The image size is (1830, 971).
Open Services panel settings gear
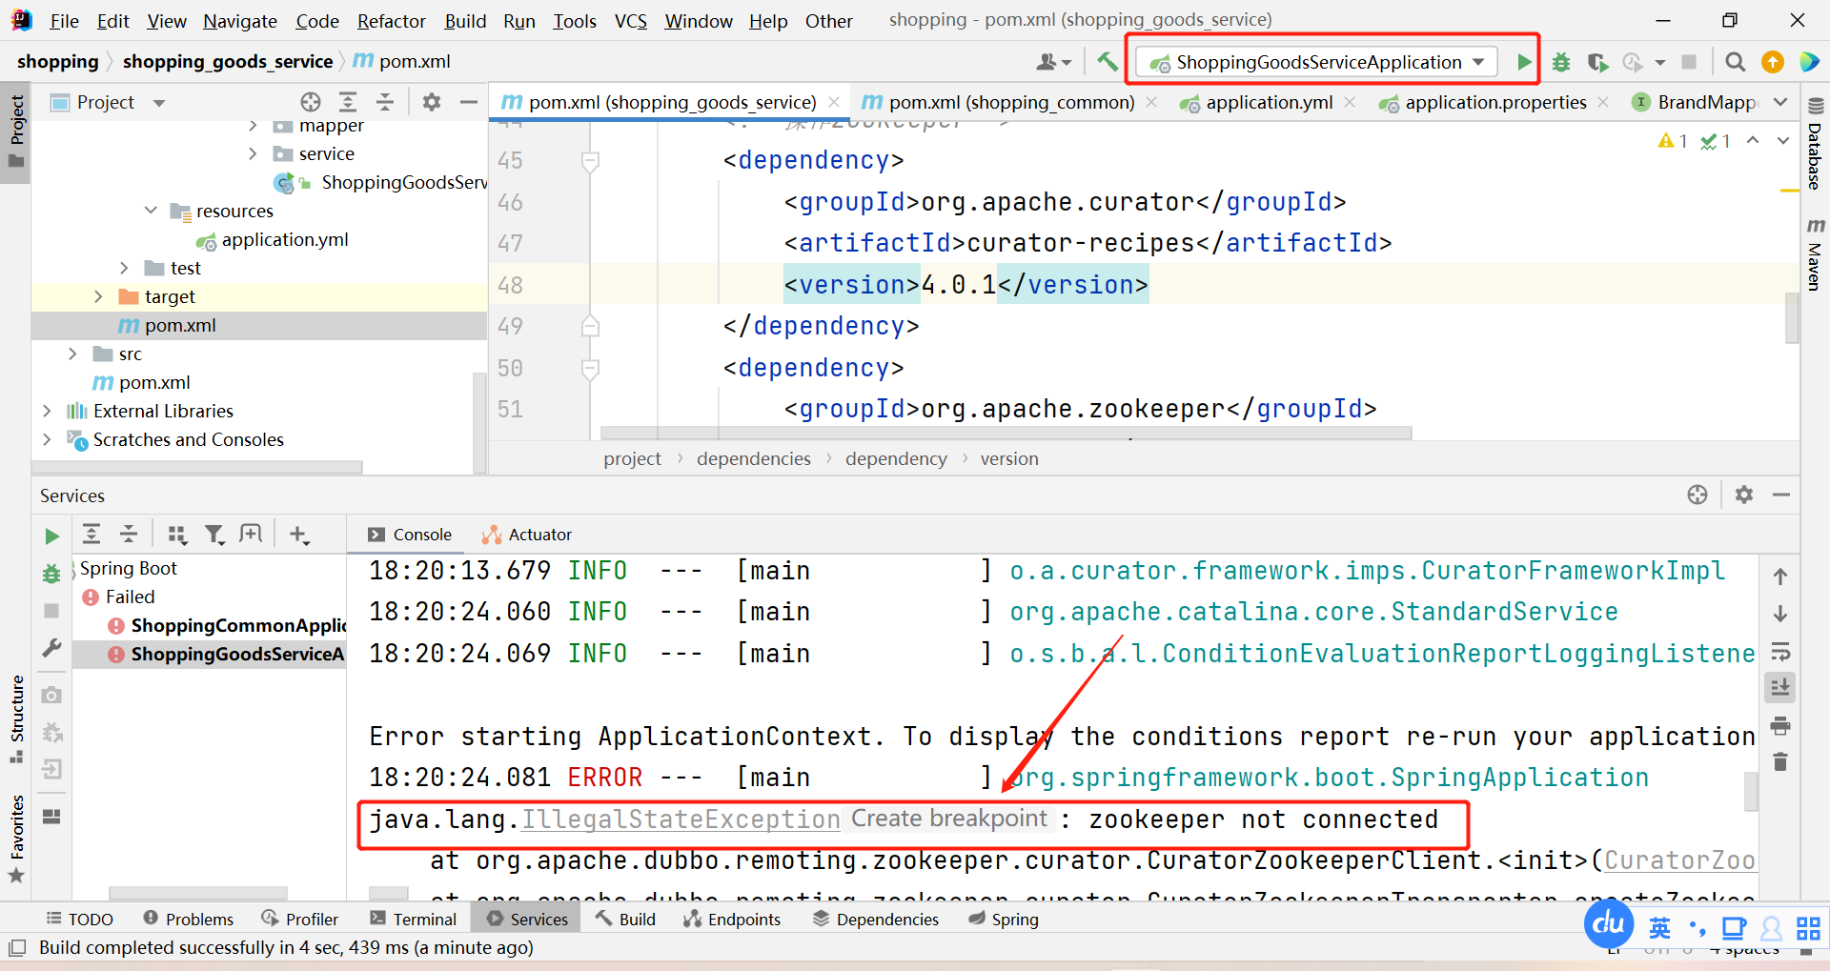(1744, 495)
